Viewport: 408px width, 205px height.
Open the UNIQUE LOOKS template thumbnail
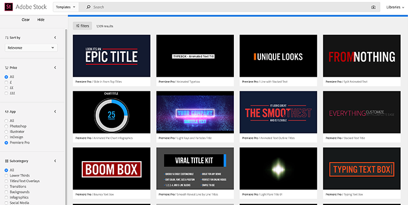(x=278, y=56)
